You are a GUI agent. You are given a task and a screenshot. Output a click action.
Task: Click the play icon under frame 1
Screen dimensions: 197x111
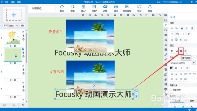[11, 46]
